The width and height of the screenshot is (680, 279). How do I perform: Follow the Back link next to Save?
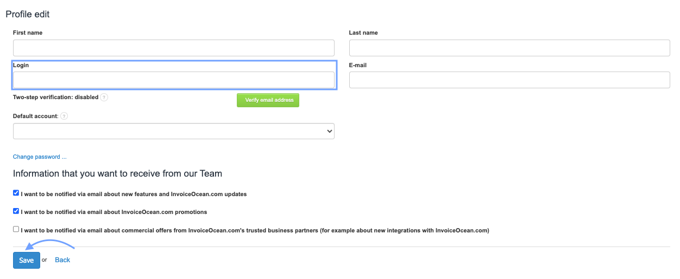pos(62,260)
